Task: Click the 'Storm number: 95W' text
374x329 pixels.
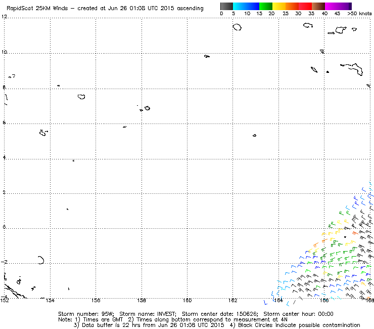Action: click(85, 314)
